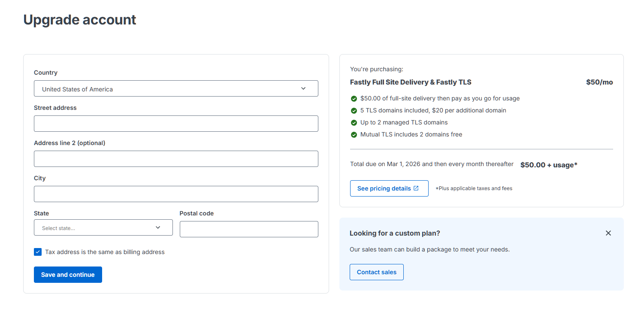
Task: Click into Address line 2 optional field
Action: point(176,159)
